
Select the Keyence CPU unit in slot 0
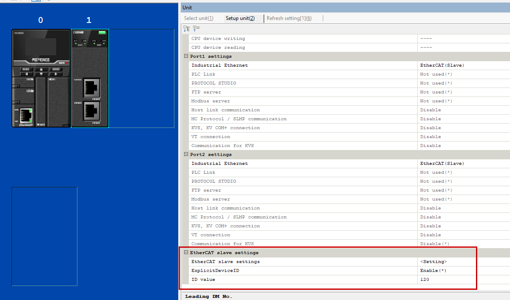(41, 78)
